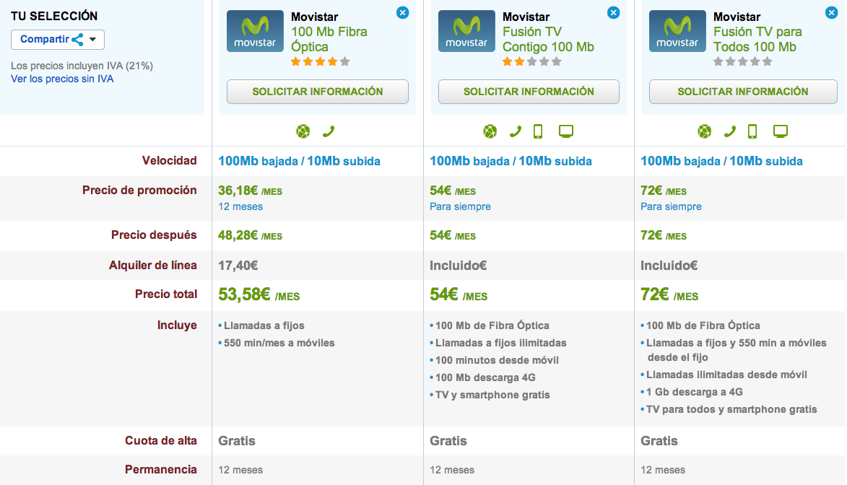Click 'TU SELECCIÓN' heading
Screen dimensions: 847x485
(x=54, y=16)
